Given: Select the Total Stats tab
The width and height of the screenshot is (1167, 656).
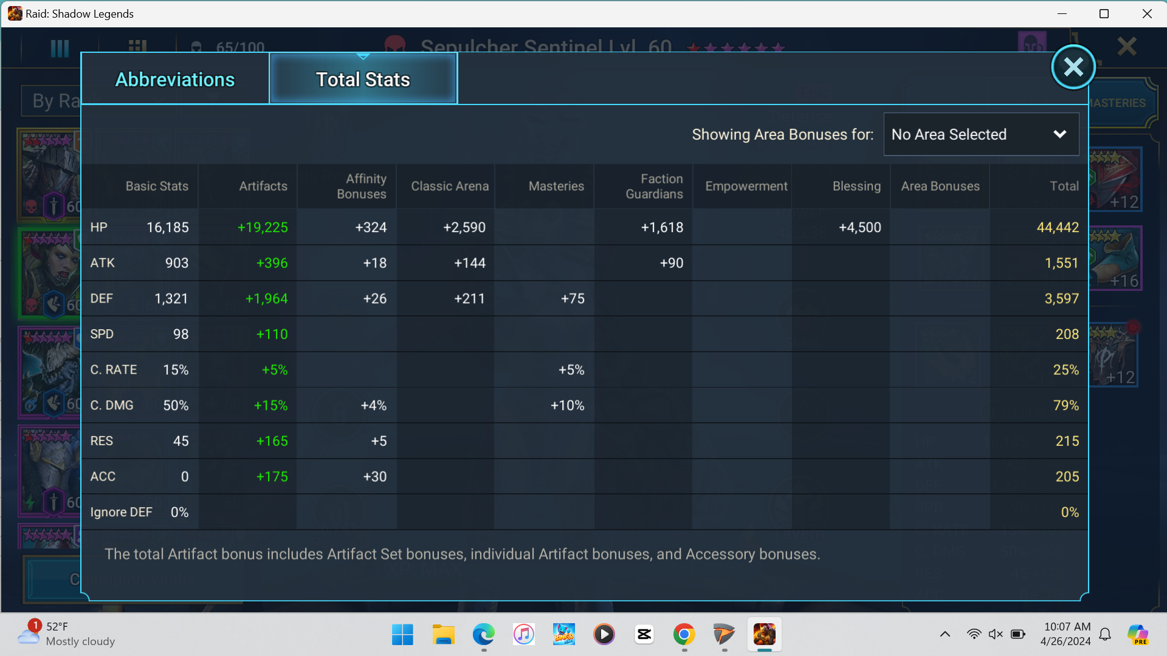Looking at the screenshot, I should point(363,79).
